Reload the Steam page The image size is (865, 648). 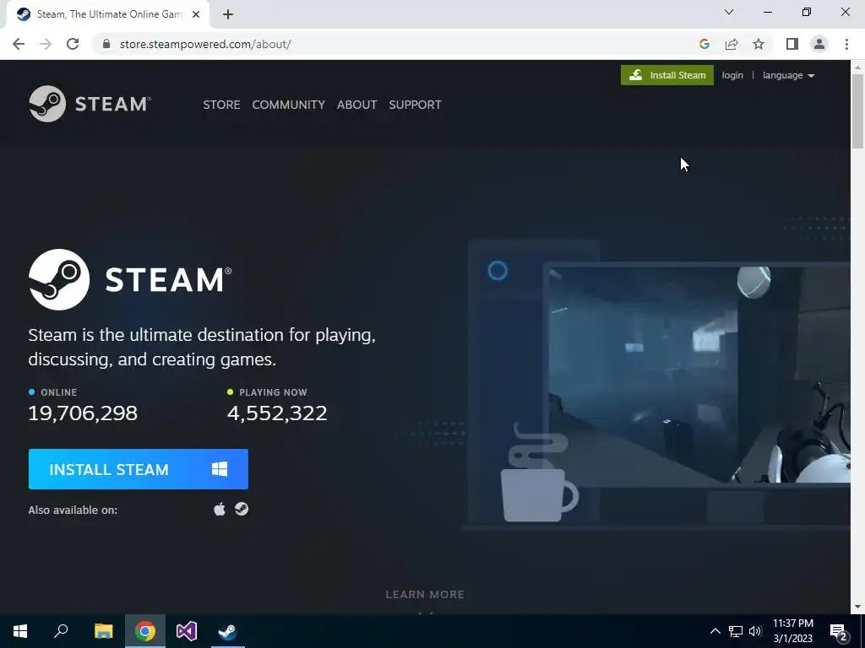point(73,44)
